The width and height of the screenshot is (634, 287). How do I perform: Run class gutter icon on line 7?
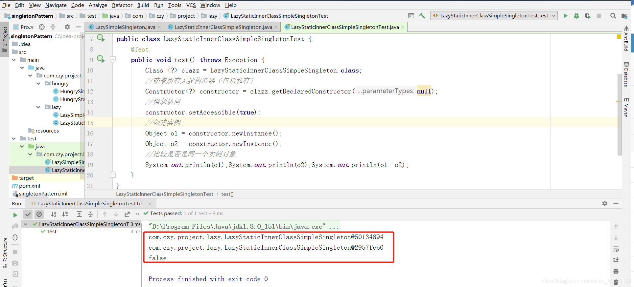(x=101, y=38)
